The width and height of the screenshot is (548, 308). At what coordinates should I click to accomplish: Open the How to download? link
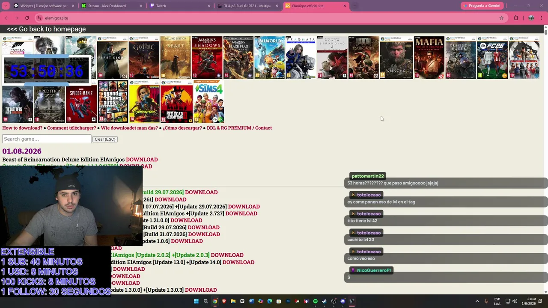[x=22, y=128]
